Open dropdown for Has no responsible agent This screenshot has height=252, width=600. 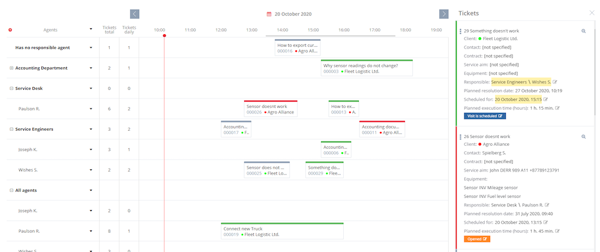pos(91,47)
